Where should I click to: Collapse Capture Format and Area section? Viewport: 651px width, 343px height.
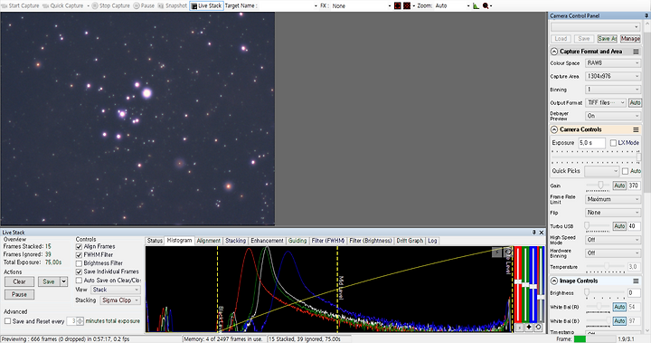point(554,52)
